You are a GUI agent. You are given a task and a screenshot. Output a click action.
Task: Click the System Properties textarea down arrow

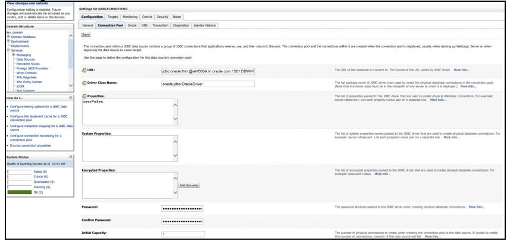[x=176, y=156]
